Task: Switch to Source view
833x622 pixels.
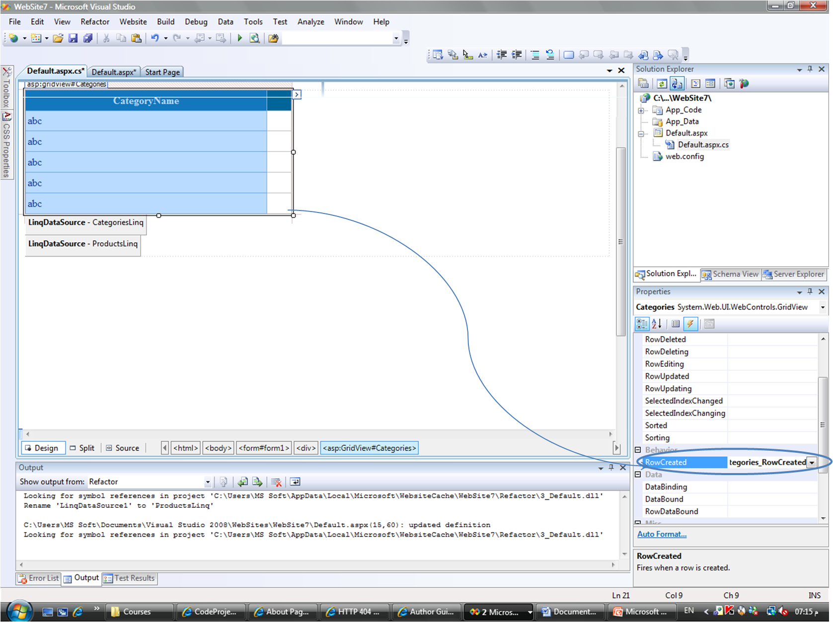Action: point(123,448)
